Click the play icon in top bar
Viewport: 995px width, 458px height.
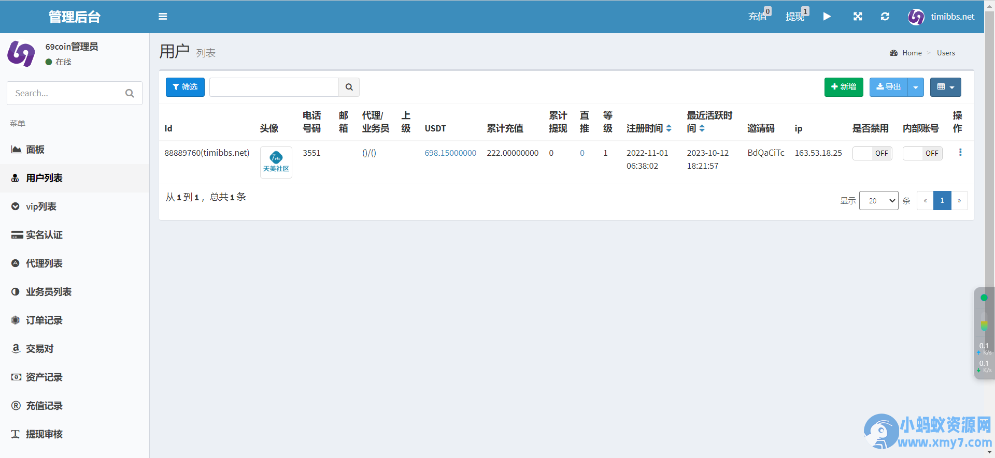pos(827,17)
